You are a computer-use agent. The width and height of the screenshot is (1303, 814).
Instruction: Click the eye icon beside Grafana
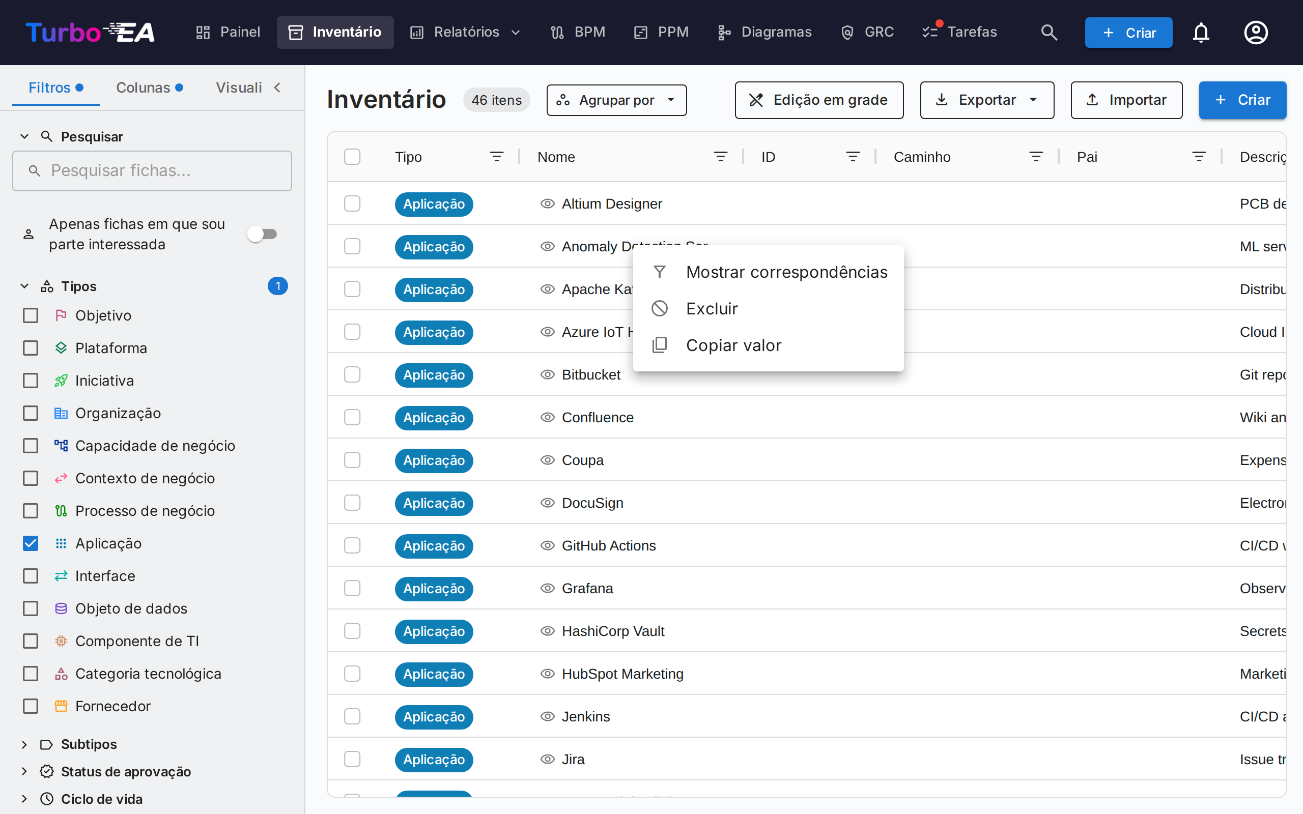[x=548, y=589]
